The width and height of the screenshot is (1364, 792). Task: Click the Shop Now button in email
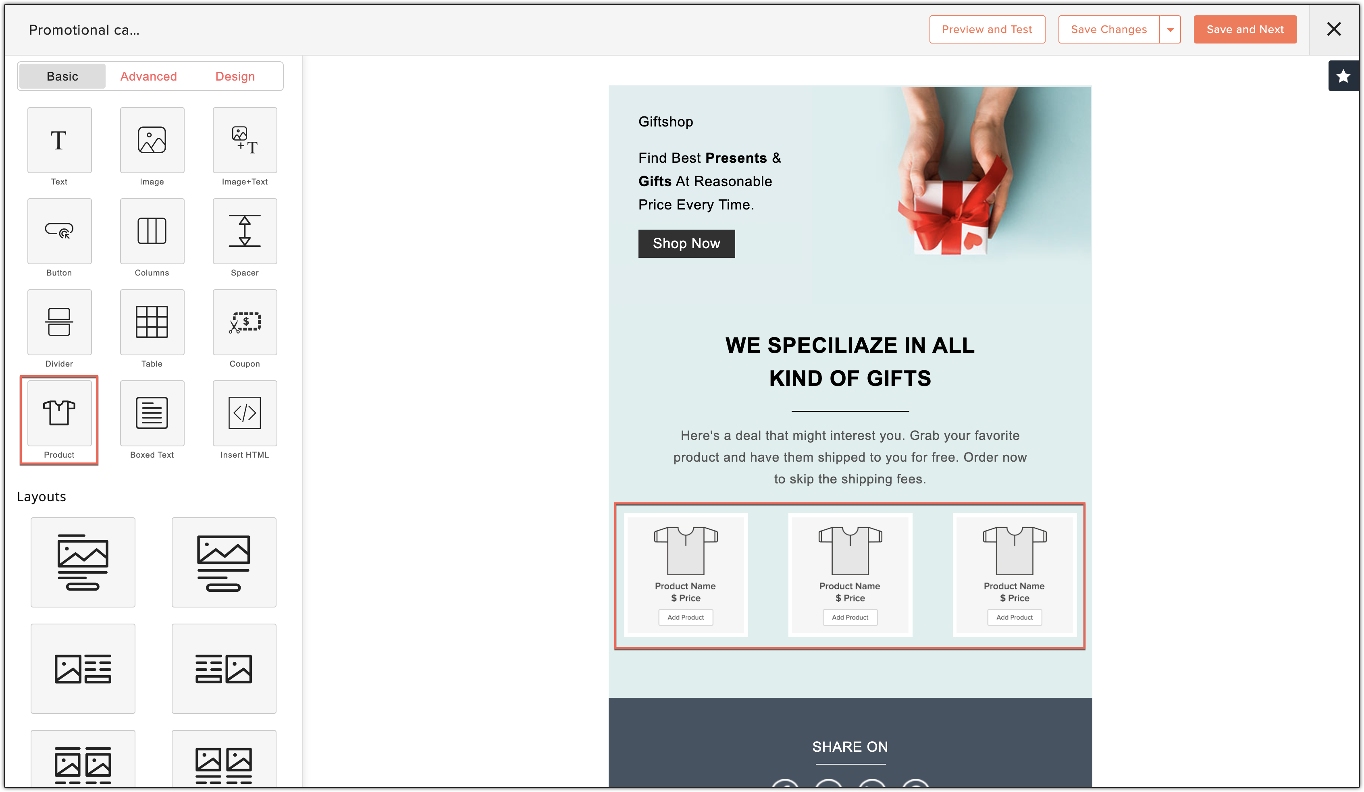point(686,243)
